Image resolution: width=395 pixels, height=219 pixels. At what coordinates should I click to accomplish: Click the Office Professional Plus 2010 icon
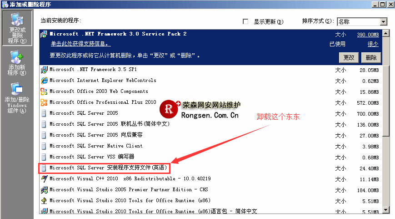coord(44,102)
